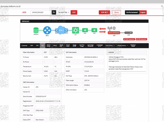Click the Logout button
This screenshot has height=122, width=164.
pos(143,12)
